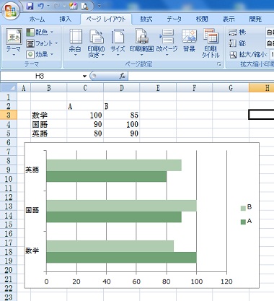Screen dimensions: 274x301
Task: Save the workbook via floppy icon
Action: tap(30, 6)
